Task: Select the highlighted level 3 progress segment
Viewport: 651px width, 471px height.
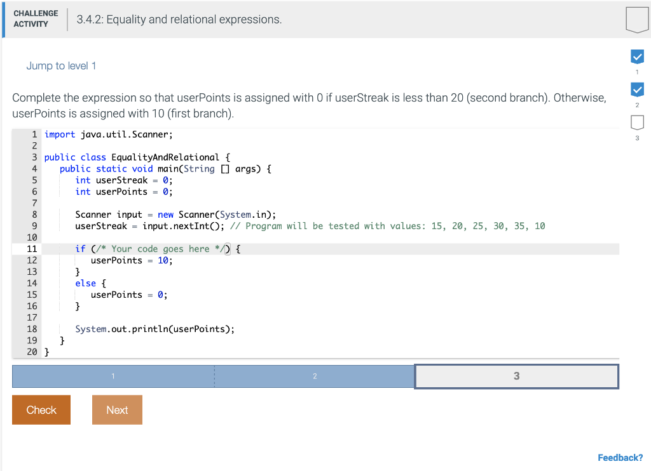Action: tap(516, 376)
